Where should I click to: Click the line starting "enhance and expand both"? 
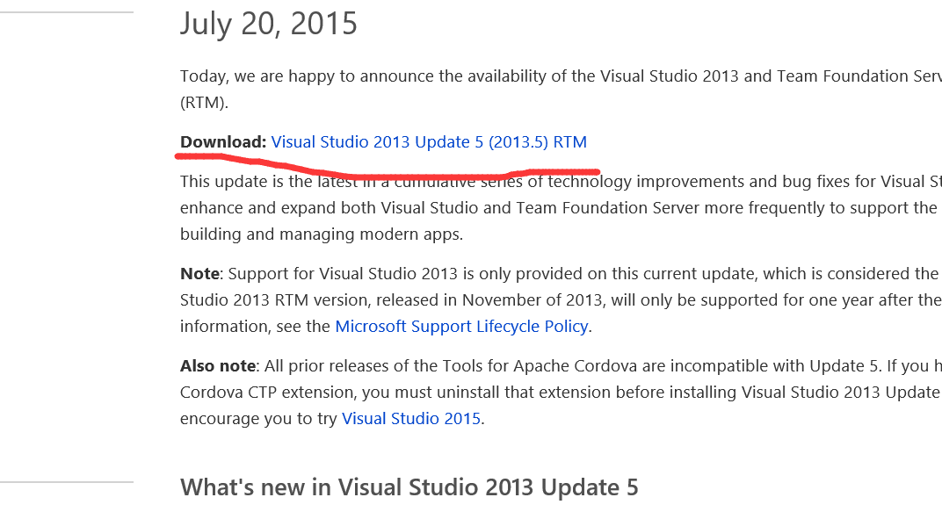[x=554, y=209]
